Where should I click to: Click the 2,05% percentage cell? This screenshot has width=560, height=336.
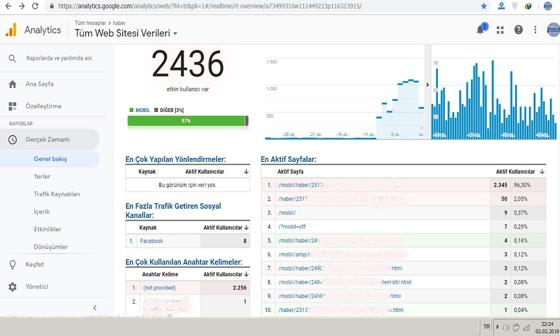click(x=521, y=199)
